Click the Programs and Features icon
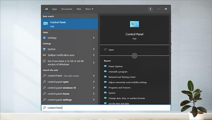The image size is (212, 120). pos(105,87)
